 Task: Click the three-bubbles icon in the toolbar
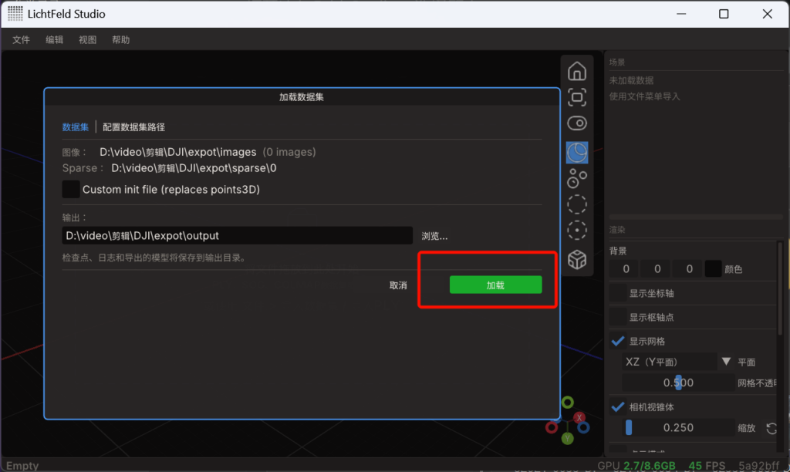coord(576,179)
